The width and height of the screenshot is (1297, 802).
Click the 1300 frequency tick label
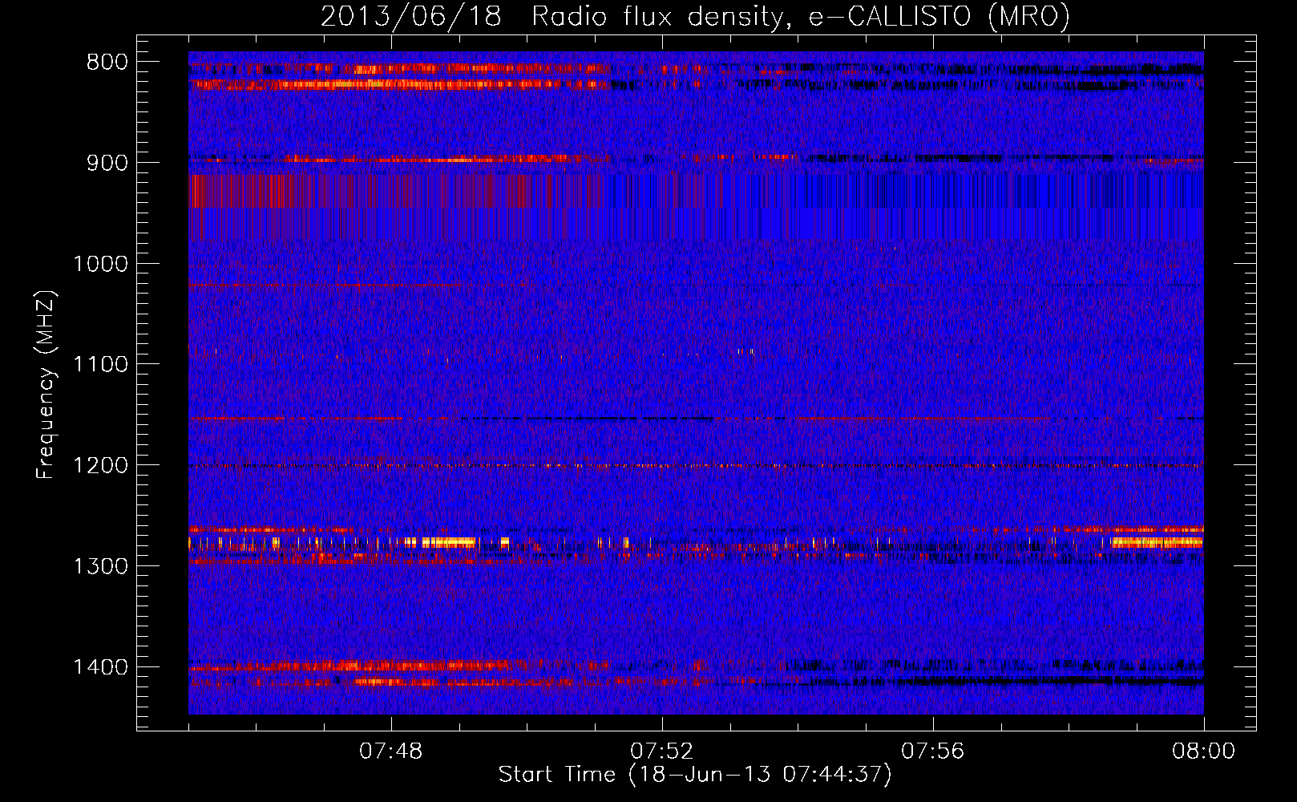click(x=101, y=566)
